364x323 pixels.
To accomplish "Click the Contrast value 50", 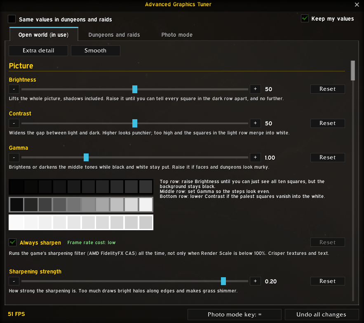I will tap(269, 123).
